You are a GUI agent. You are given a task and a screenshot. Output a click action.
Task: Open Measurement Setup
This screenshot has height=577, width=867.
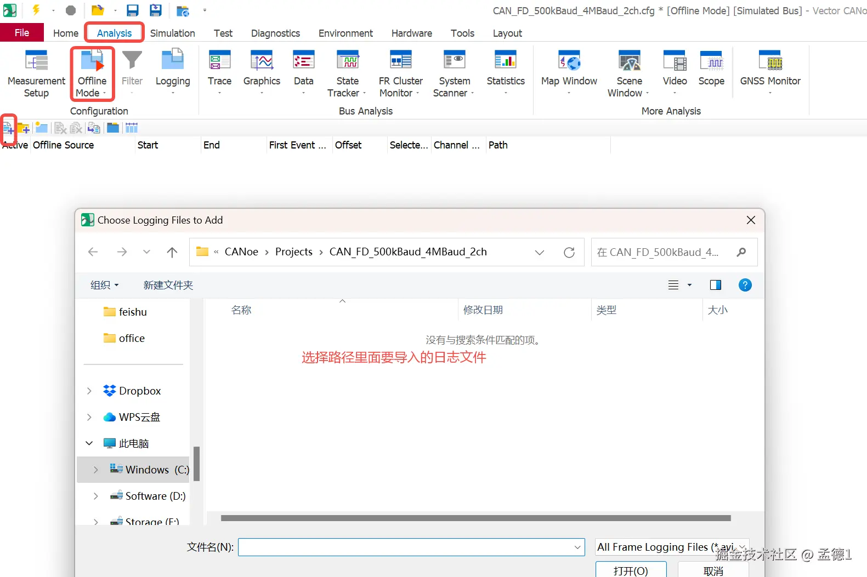[36, 74]
